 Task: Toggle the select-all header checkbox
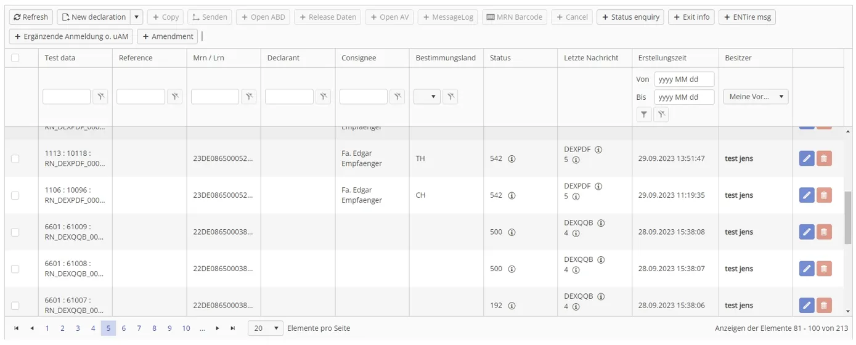point(15,58)
